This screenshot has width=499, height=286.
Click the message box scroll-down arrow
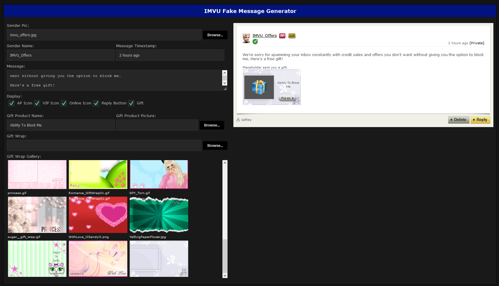click(x=225, y=83)
